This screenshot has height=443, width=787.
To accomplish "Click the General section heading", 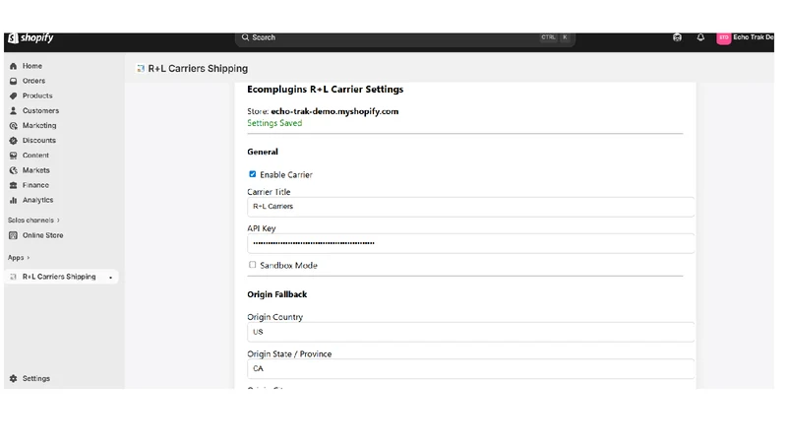I will pyautogui.click(x=263, y=152).
